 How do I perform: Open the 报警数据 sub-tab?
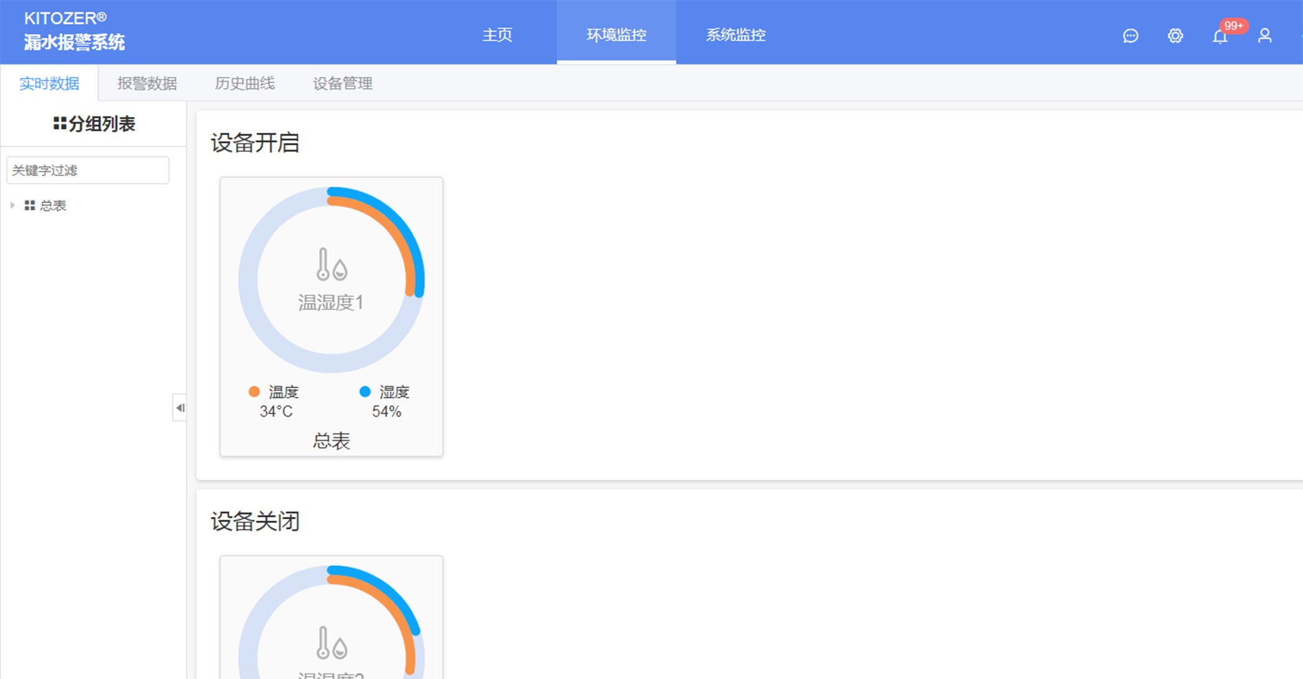[x=147, y=83]
